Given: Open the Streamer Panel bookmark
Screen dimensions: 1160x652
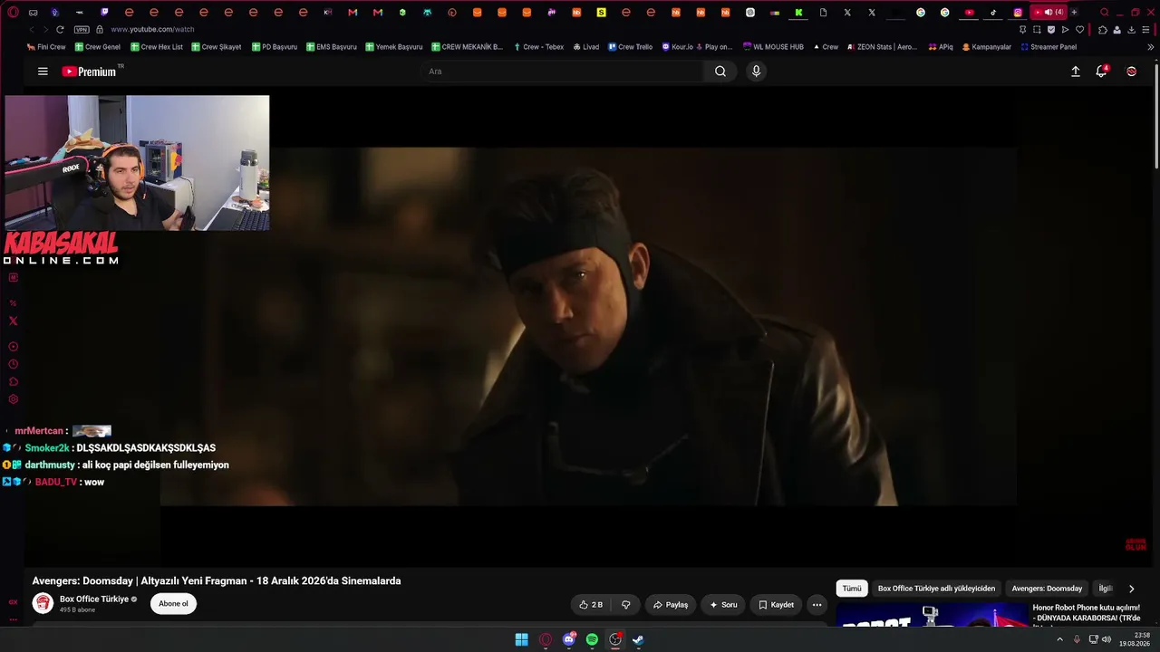Looking at the screenshot, I should click(1049, 47).
